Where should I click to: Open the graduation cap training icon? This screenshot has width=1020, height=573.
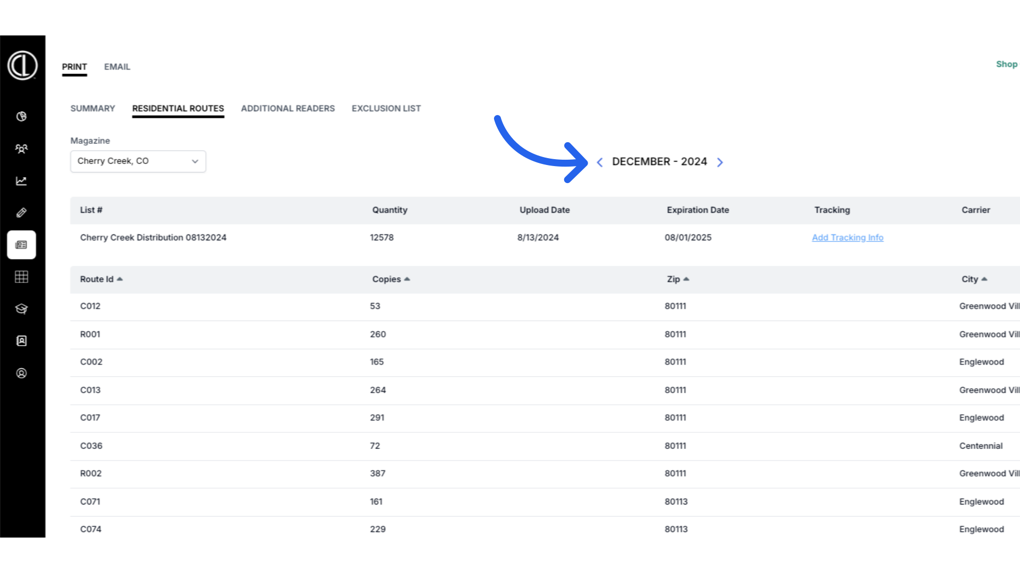coord(21,309)
